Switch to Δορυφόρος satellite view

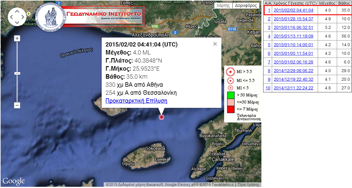click(246, 5)
